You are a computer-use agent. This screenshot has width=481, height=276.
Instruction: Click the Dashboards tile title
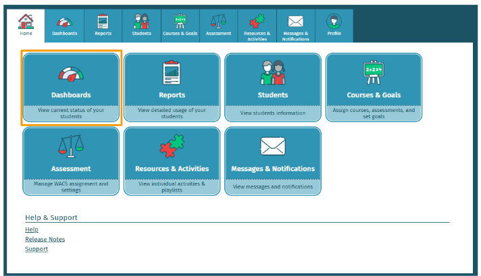[71, 95]
